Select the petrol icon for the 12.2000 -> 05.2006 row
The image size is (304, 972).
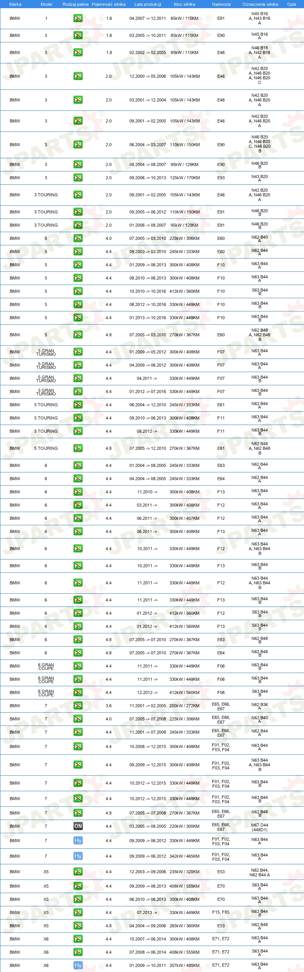(x=78, y=76)
